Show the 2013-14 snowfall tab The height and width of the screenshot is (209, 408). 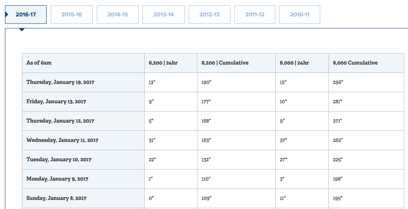pyautogui.click(x=164, y=14)
